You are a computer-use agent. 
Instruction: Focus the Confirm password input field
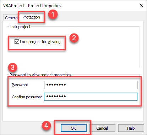tap(91, 97)
